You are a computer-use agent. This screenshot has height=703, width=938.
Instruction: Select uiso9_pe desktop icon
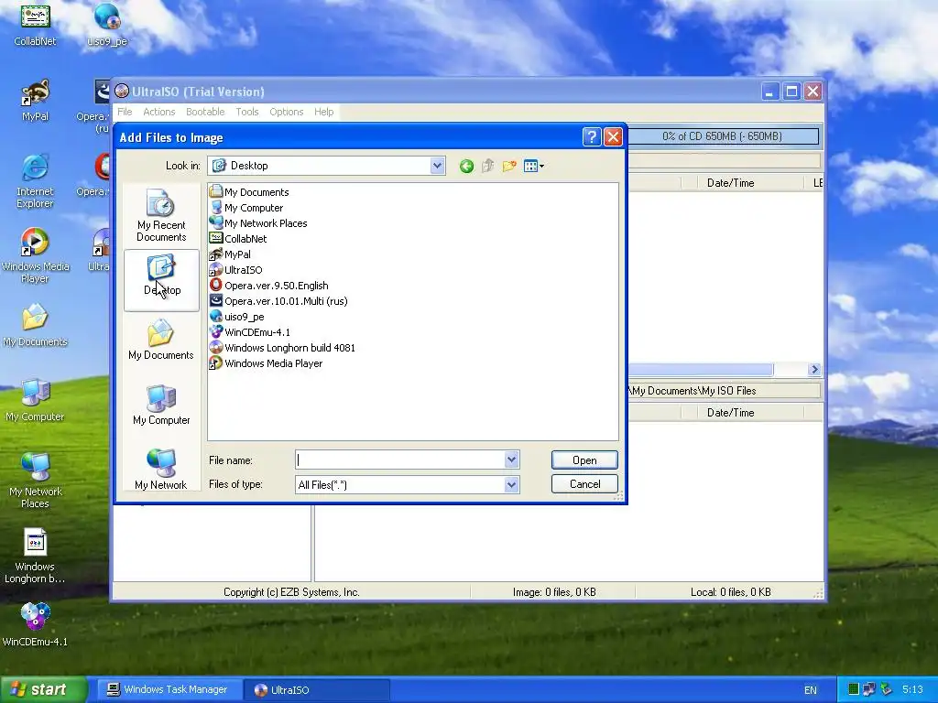tap(107, 25)
